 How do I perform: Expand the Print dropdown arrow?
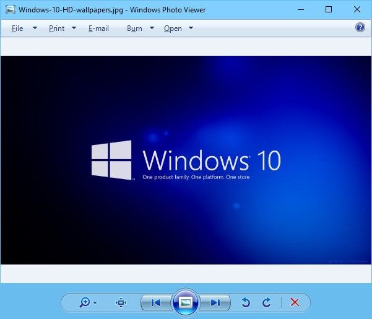pyautogui.click(x=74, y=28)
